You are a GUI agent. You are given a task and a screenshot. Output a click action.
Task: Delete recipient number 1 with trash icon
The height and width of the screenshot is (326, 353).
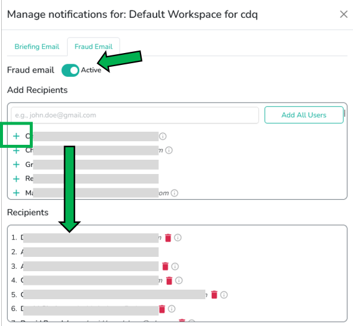(168, 238)
